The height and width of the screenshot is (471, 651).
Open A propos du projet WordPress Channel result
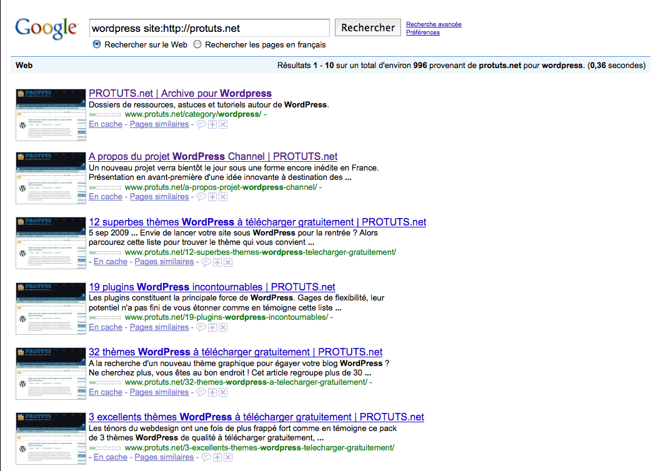(x=213, y=156)
